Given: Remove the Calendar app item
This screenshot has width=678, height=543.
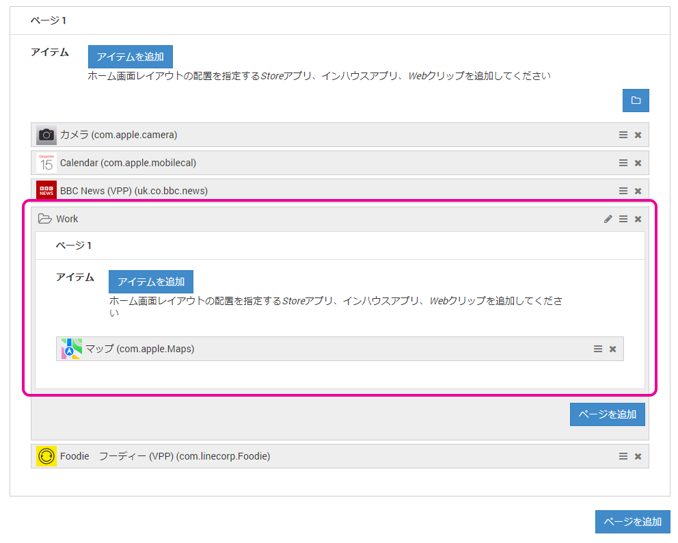Looking at the screenshot, I should (x=638, y=163).
